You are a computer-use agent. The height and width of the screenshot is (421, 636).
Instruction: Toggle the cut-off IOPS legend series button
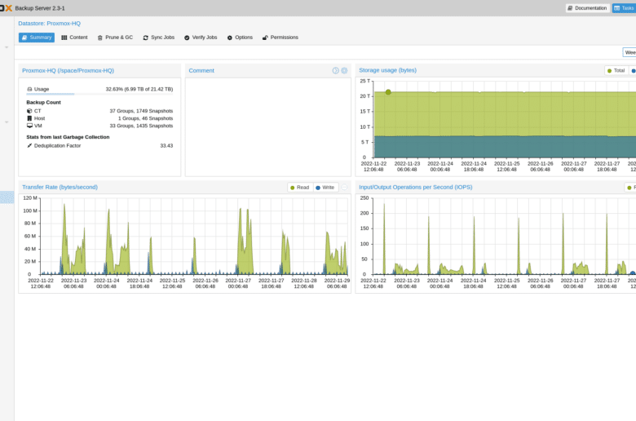click(x=630, y=188)
